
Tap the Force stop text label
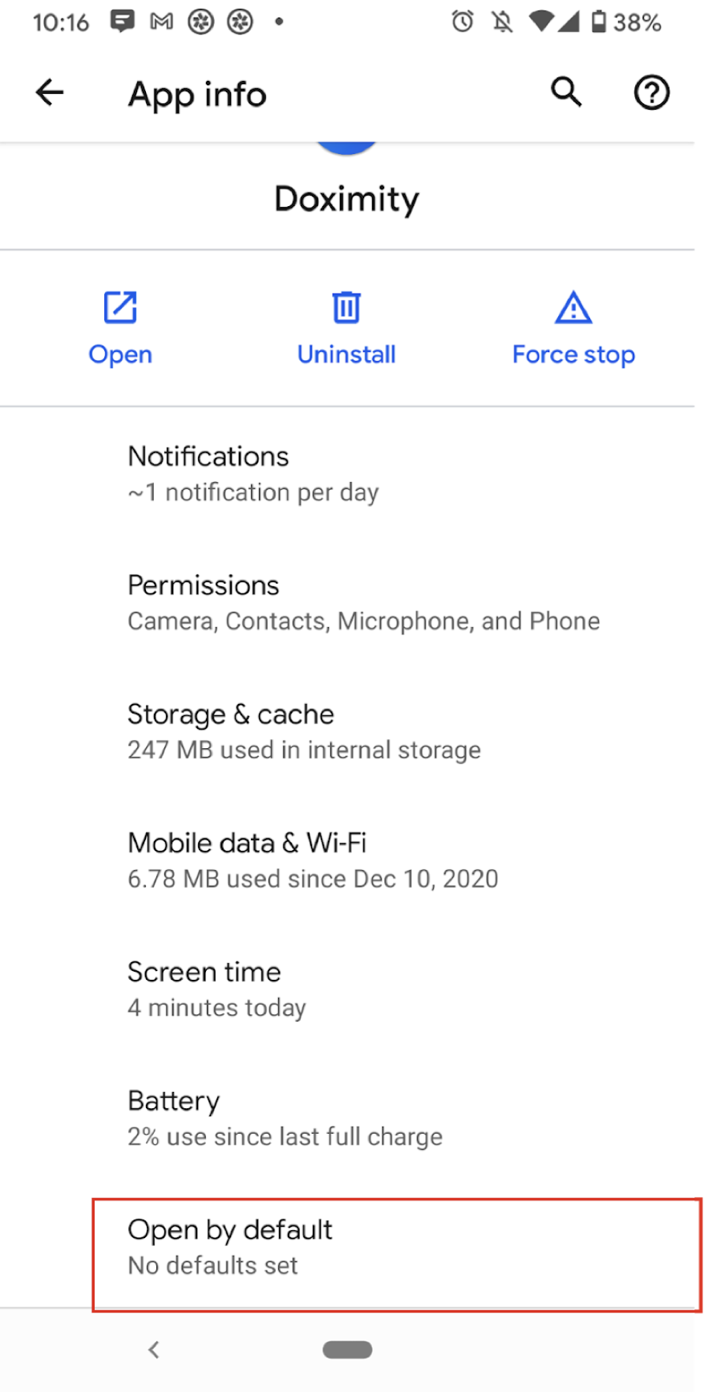(573, 354)
